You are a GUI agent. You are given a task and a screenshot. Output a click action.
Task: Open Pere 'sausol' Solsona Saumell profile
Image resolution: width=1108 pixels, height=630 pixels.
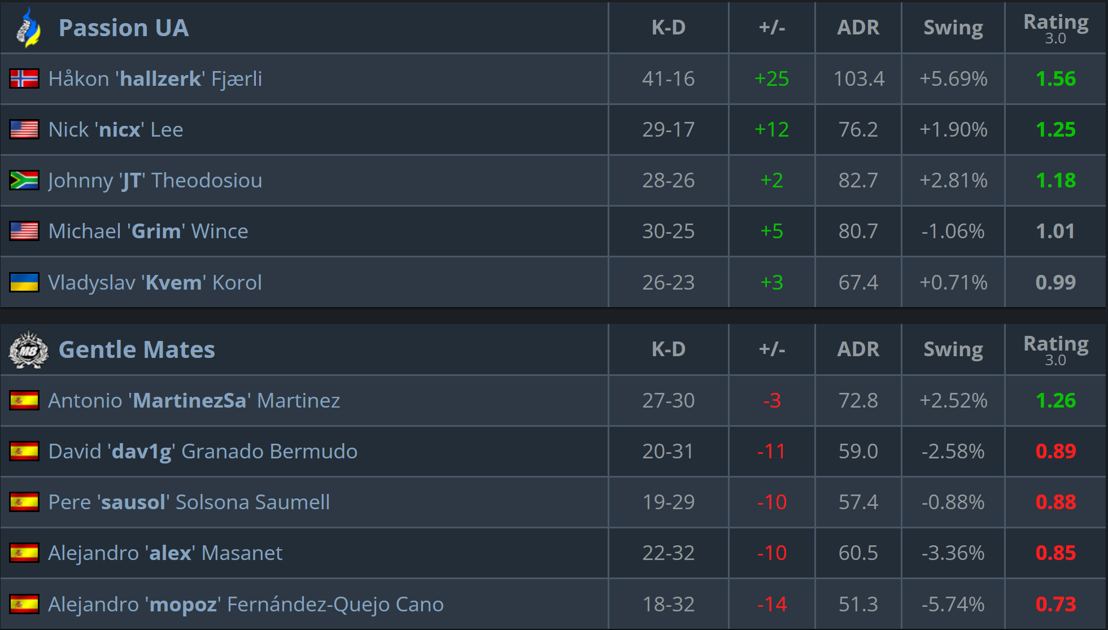point(189,502)
